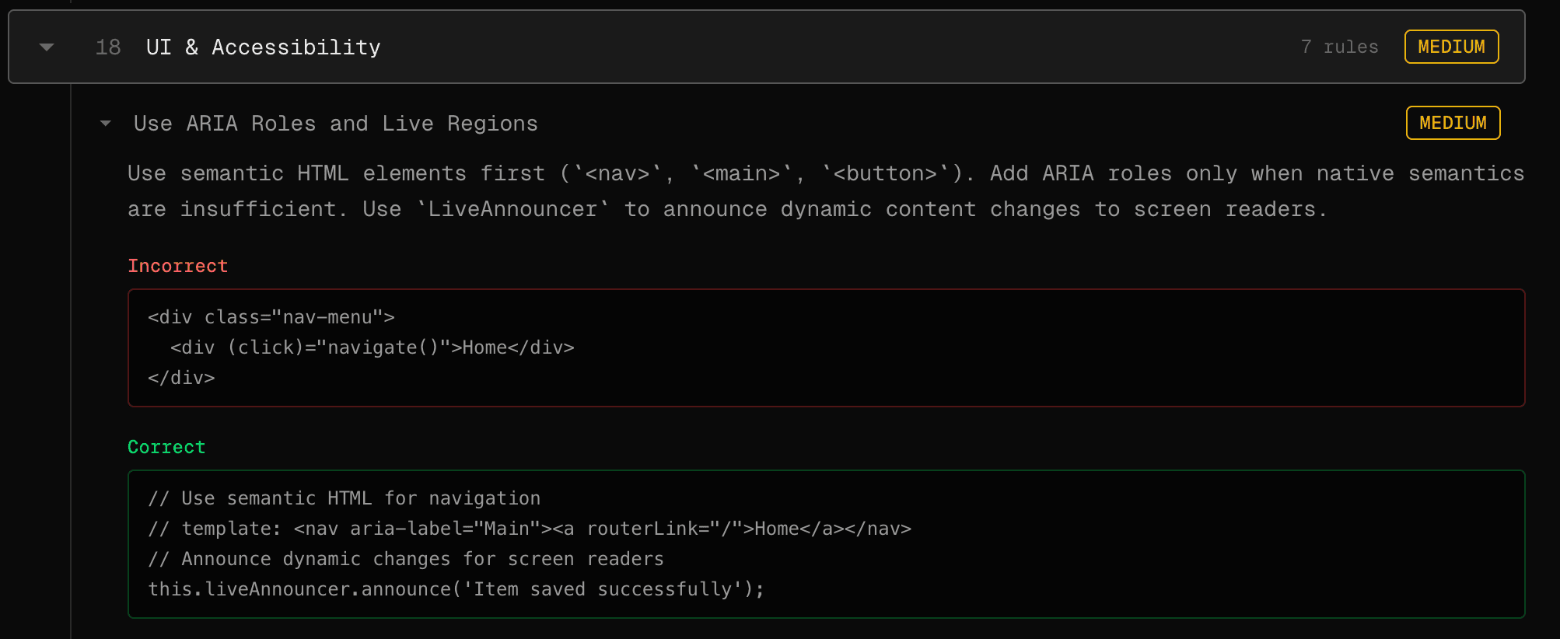The width and height of the screenshot is (1560, 639).
Task: Click the Incorrect label above the red code block
Action: pyautogui.click(x=178, y=266)
